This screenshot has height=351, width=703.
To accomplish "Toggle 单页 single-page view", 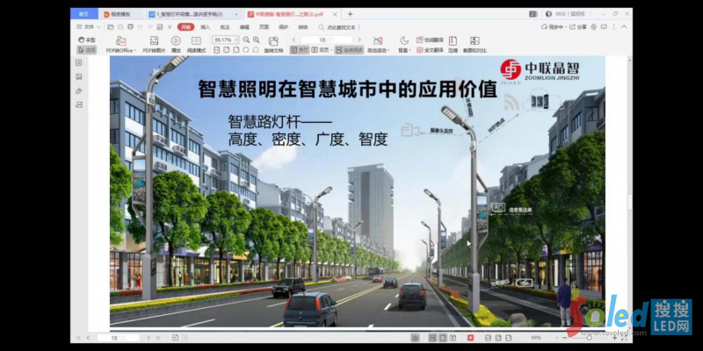I will coord(301,50).
